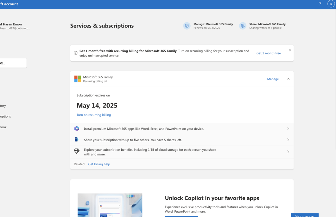Click the help question mark icon
The height and width of the screenshot is (217, 336).
(x=320, y=4)
